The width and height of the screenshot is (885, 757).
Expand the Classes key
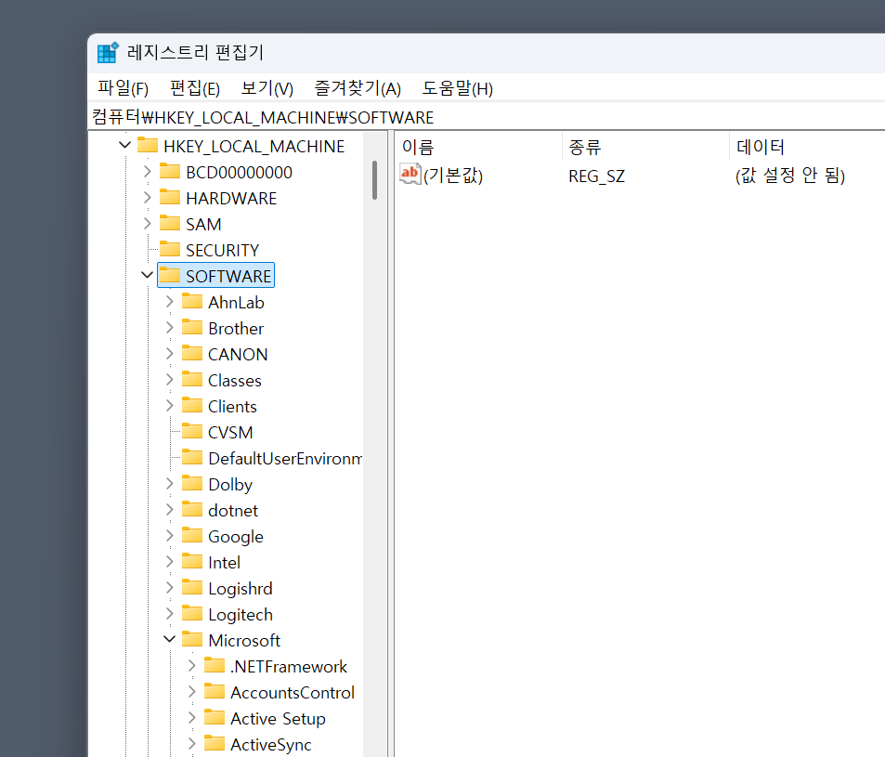click(169, 380)
